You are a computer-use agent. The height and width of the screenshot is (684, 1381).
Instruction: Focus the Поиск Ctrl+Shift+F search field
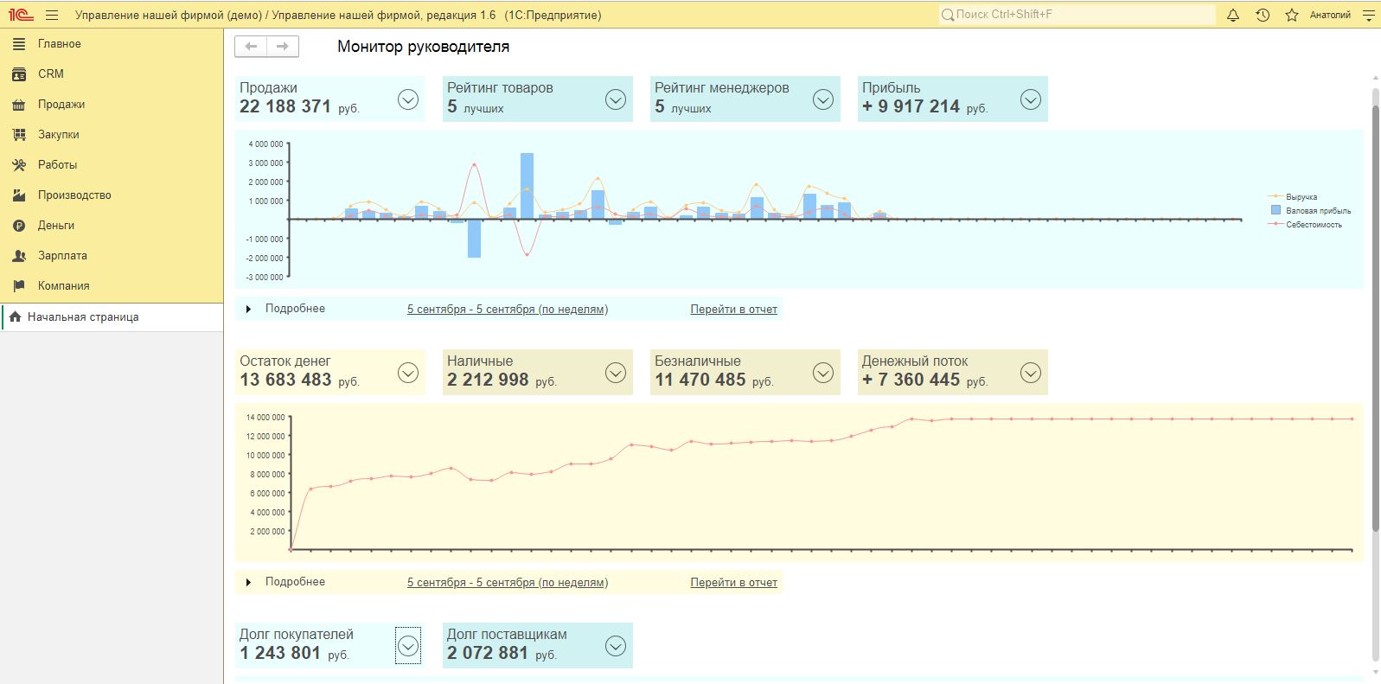pos(1077,15)
